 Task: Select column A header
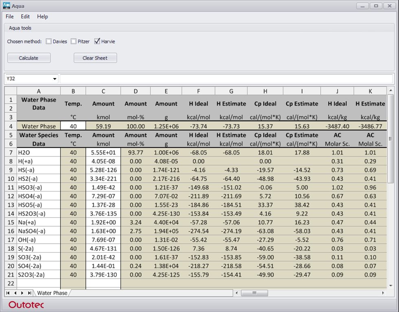39,91
